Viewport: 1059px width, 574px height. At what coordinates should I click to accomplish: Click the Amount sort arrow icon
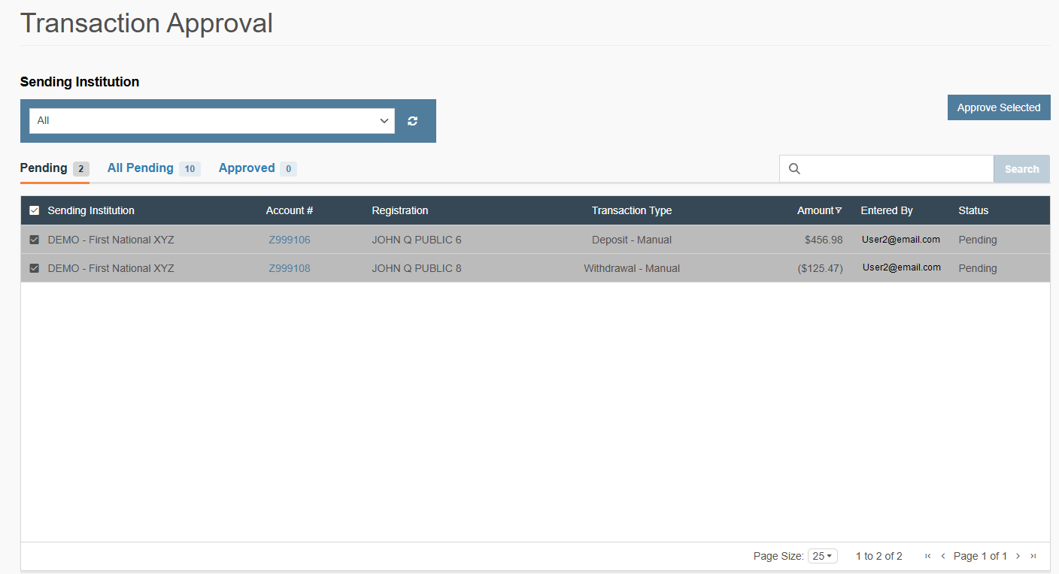(x=839, y=210)
